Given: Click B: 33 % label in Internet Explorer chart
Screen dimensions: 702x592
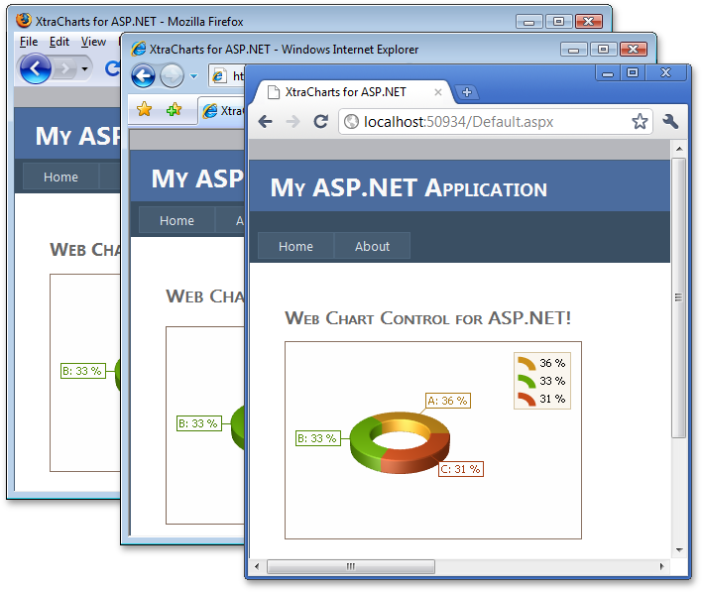Looking at the screenshot, I should (199, 423).
